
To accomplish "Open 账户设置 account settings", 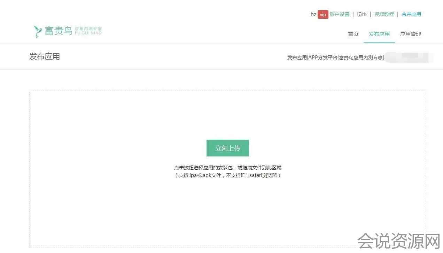I will click(340, 14).
